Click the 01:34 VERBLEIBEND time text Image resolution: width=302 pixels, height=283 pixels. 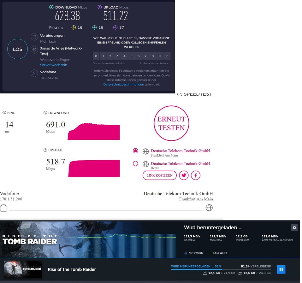pos(256,266)
